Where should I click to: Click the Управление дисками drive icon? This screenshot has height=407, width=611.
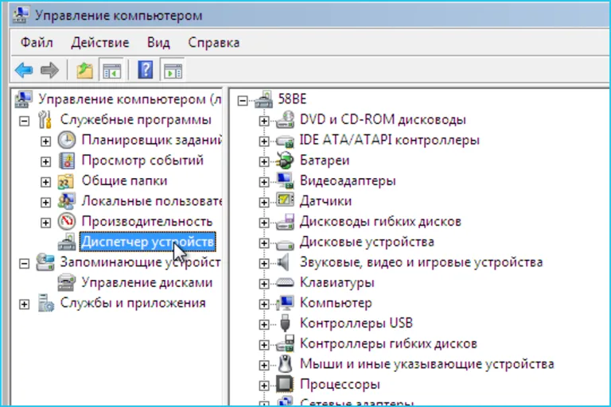coord(67,282)
